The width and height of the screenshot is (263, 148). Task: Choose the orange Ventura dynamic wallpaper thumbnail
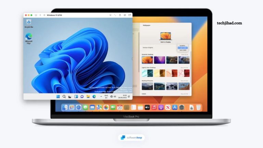click(x=147, y=60)
